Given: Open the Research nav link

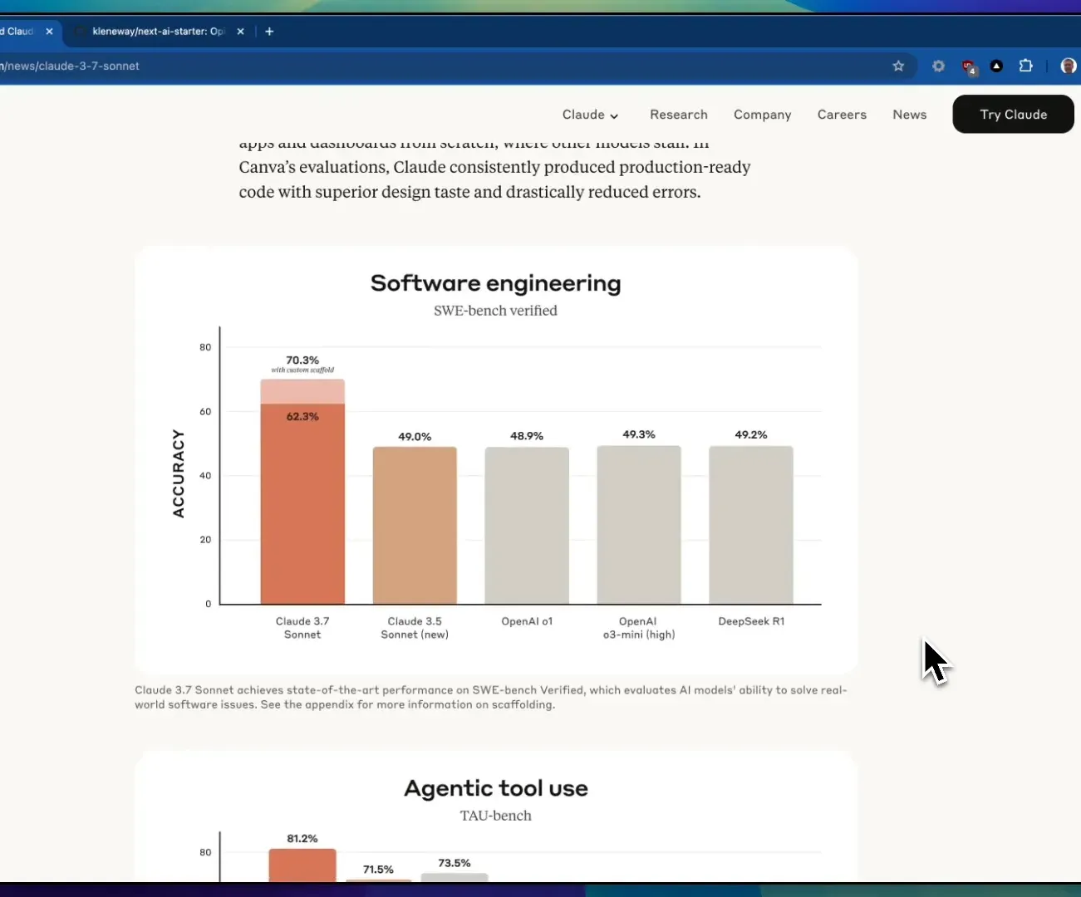Looking at the screenshot, I should click(x=679, y=115).
